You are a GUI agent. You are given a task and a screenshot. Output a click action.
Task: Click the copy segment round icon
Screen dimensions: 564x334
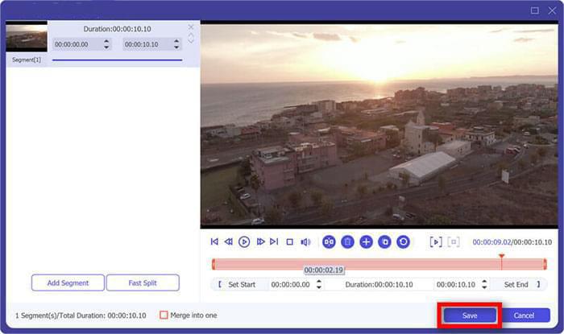point(384,242)
